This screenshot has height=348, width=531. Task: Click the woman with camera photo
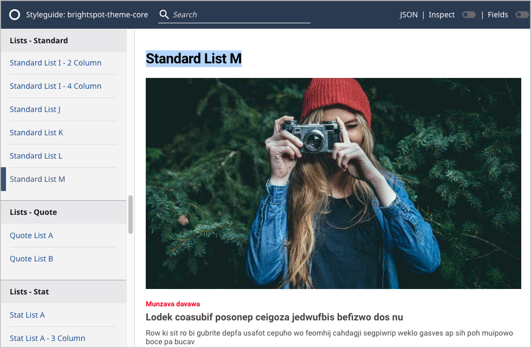(334, 184)
